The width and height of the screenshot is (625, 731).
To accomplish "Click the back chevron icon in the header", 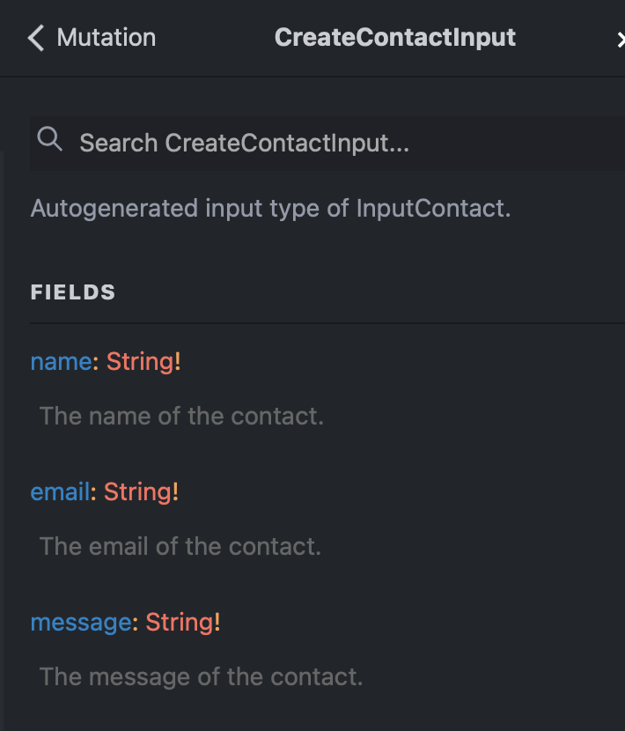I will (33, 38).
